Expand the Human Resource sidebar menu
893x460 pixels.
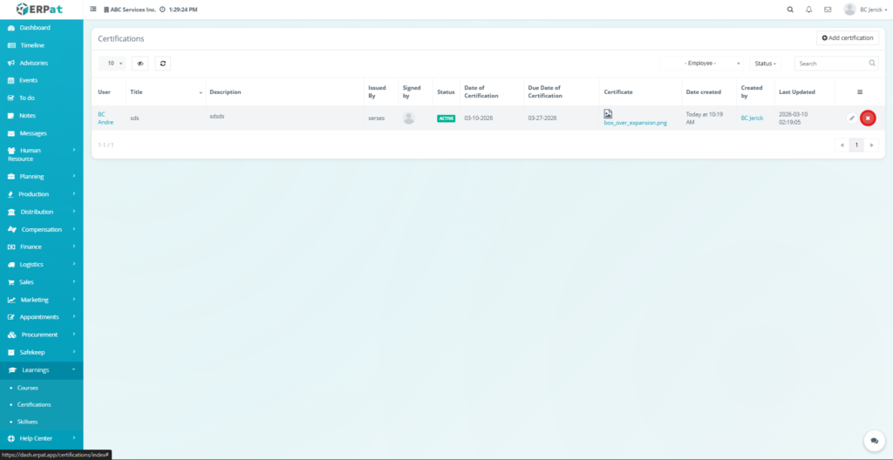click(42, 154)
